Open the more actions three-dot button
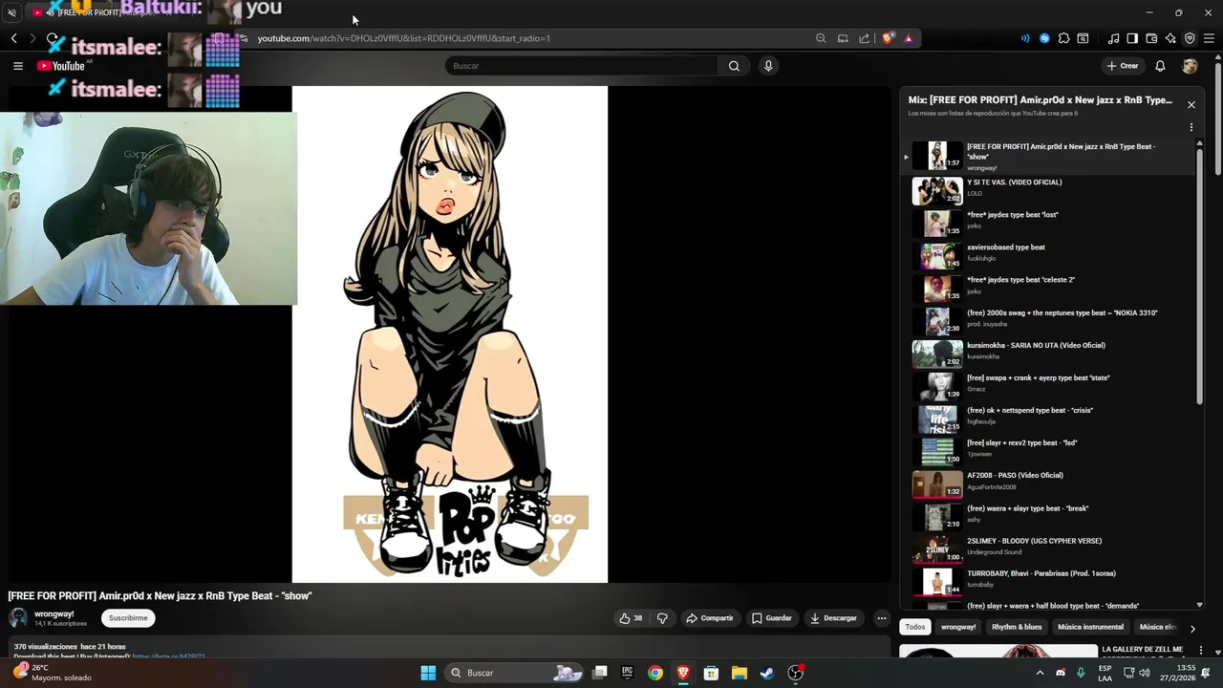This screenshot has width=1223, height=688. 882,618
